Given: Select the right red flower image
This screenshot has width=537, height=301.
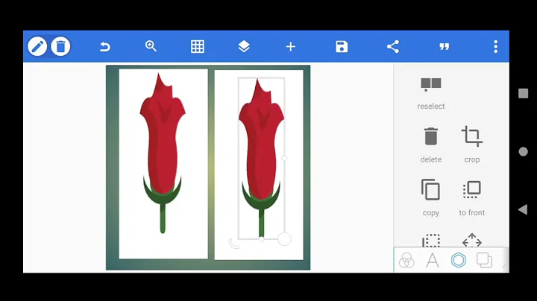Looking at the screenshot, I should (x=261, y=159).
